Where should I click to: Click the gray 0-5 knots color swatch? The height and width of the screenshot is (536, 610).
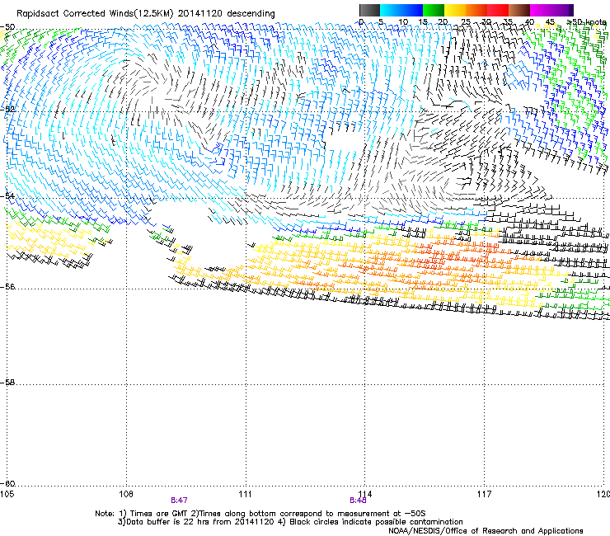[x=369, y=10]
